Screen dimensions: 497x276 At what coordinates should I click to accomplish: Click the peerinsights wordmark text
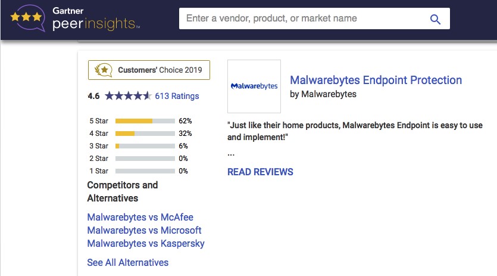pos(96,24)
